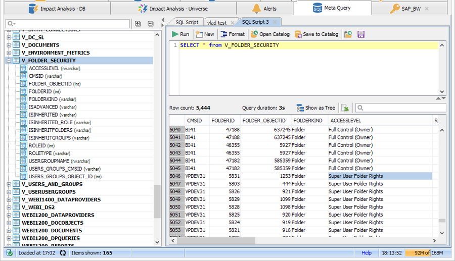Click the ACCESSLEVEL column icon in tree
This screenshot has height=261, width=455.
pyautogui.click(x=24, y=68)
